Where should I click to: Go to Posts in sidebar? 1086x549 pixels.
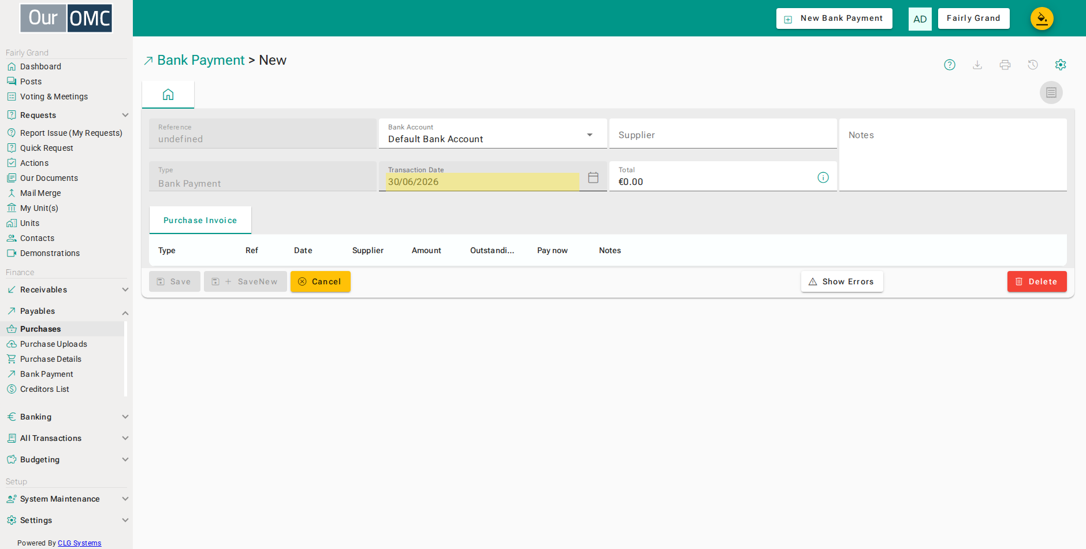[x=31, y=81]
